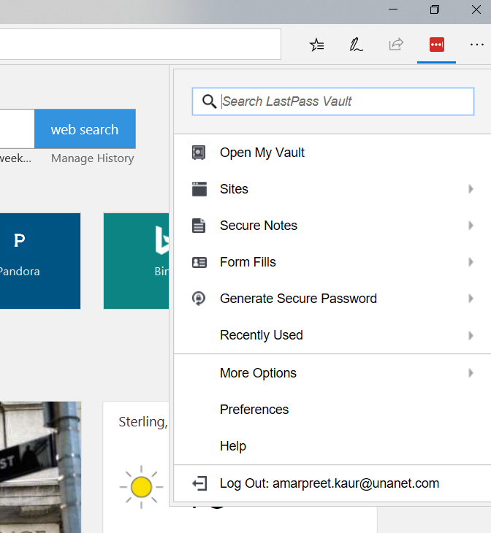Select Generate Secure Password
Screen dimensions: 491x533
pos(332,299)
